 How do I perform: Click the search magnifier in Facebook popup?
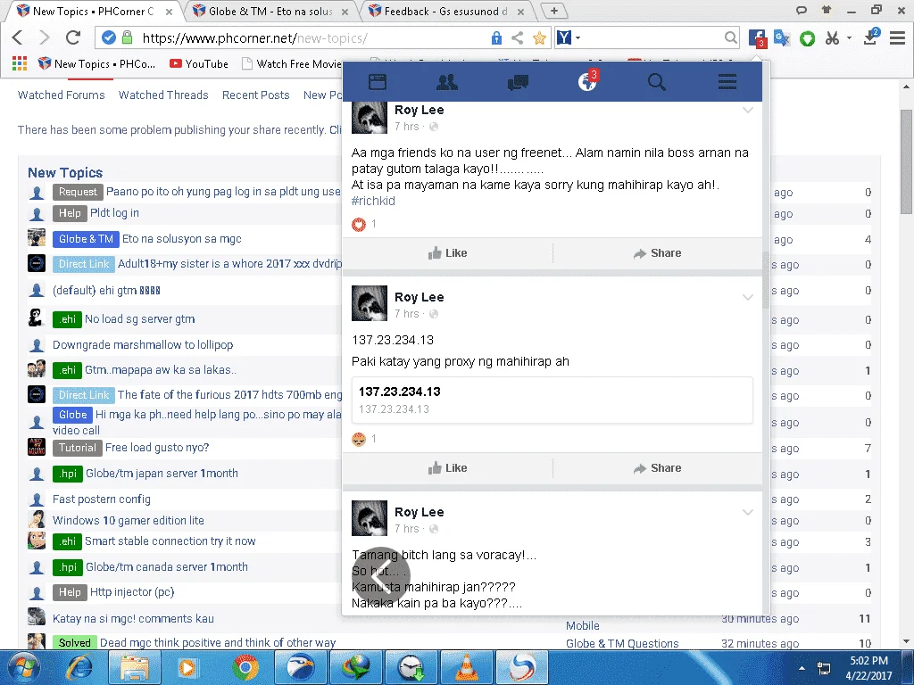[x=657, y=82]
